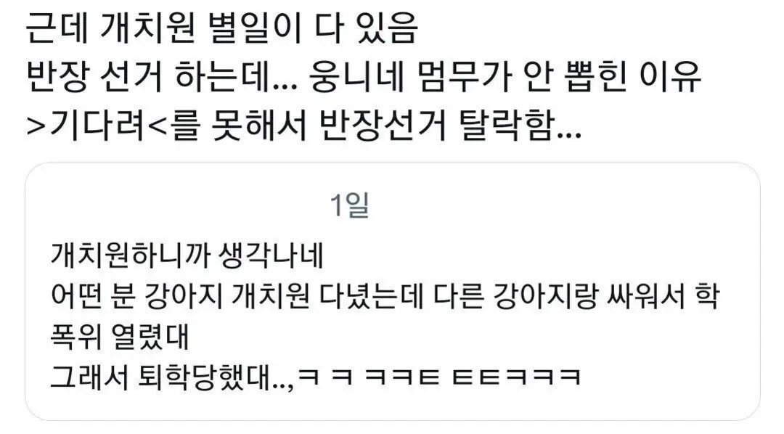Click the line starting with 반장 선거 하는데
Viewport: 784px width, 434px height.
click(364, 76)
